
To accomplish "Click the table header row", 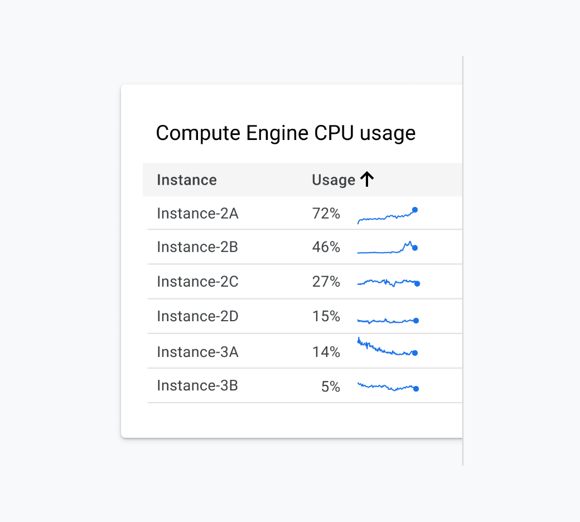I will click(x=303, y=180).
